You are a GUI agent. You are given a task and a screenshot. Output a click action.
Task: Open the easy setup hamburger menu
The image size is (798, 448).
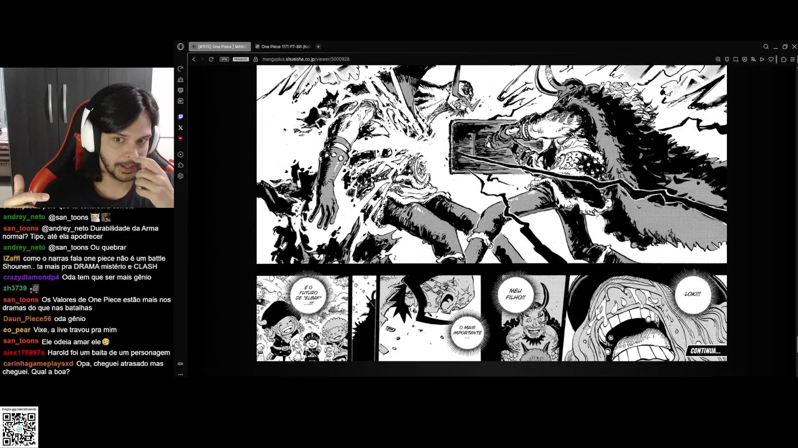click(792, 59)
